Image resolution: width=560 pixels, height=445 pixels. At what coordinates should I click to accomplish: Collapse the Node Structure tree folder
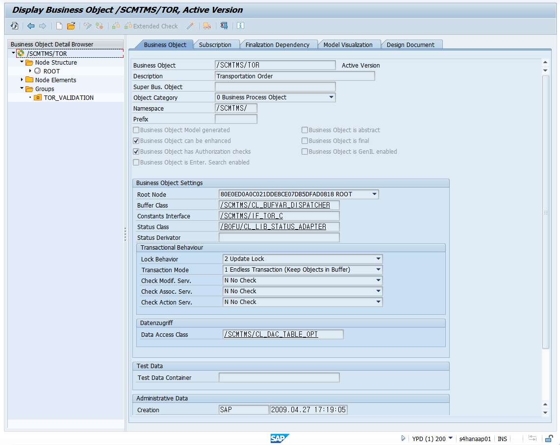pyautogui.click(x=22, y=62)
